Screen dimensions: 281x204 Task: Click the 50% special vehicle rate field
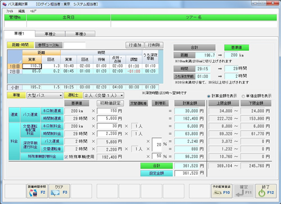pyautogui.click(x=157, y=156)
